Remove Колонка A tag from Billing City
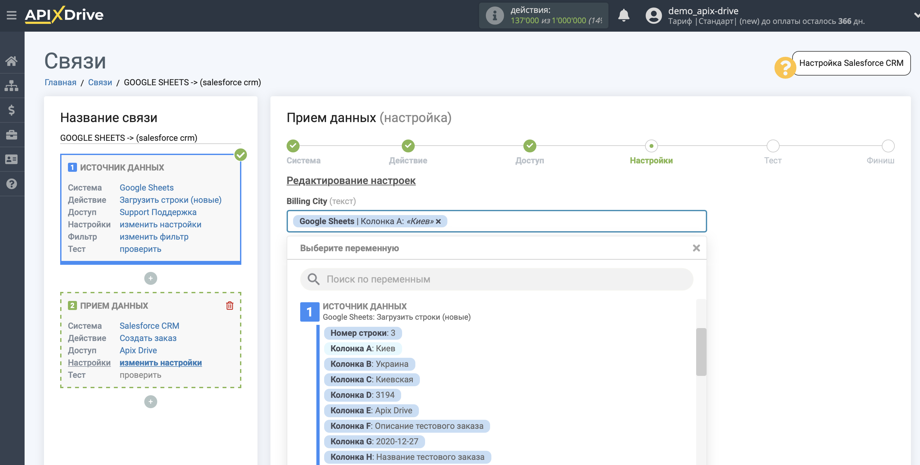This screenshot has height=465, width=920. [439, 222]
